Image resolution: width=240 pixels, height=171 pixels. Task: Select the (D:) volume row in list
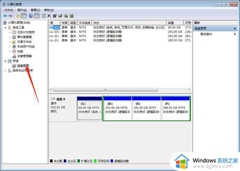coord(120,32)
